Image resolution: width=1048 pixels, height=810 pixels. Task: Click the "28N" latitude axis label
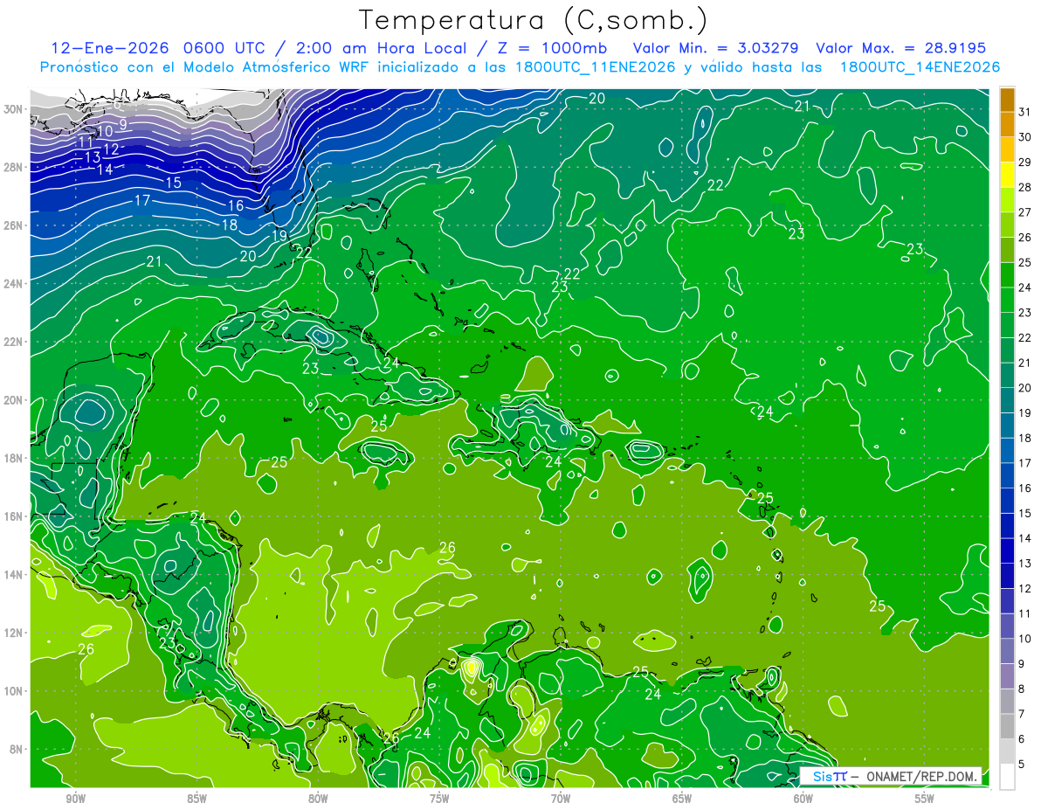(x=14, y=167)
